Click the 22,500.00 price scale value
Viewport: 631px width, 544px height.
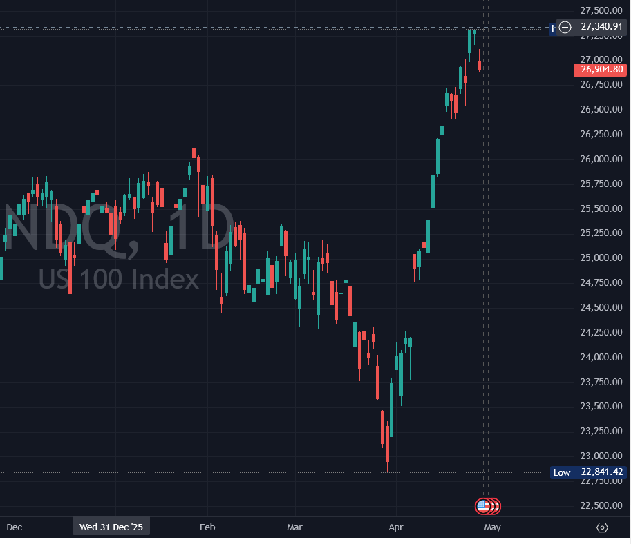(601, 505)
